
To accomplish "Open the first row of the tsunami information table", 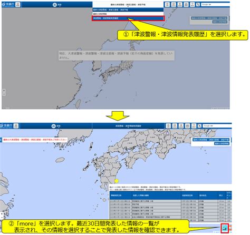I will [x=170, y=201].
